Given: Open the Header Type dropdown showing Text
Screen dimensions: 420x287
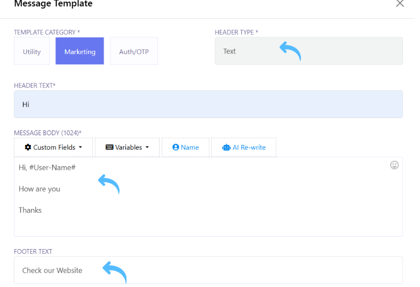Looking at the screenshot, I should 308,51.
